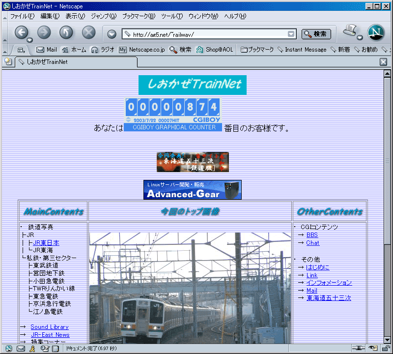Click the Print icon
393x354 pixels.
click(350, 30)
